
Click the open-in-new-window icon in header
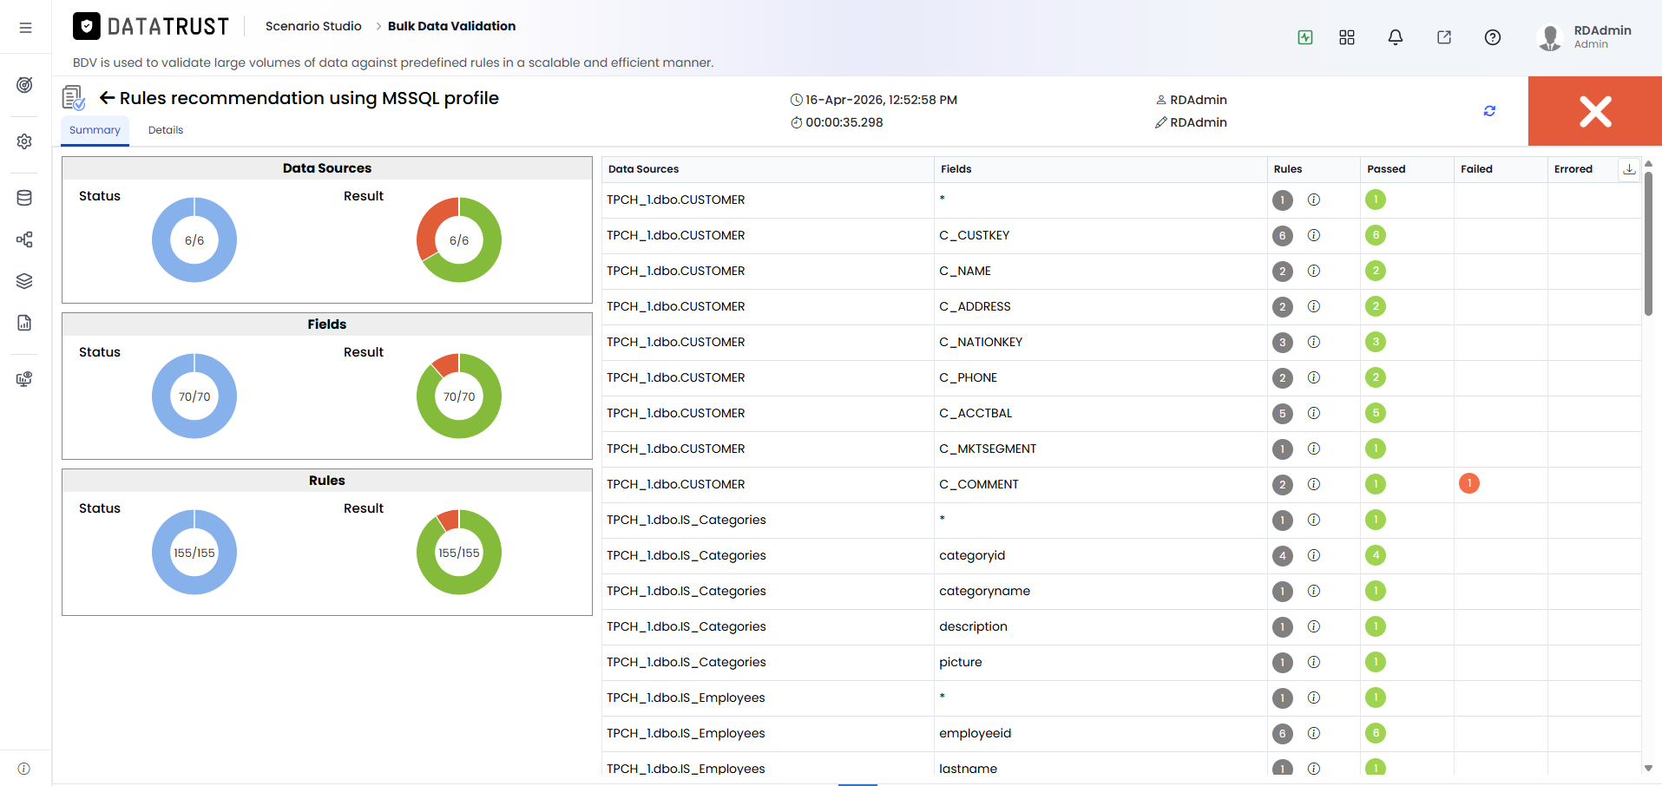pos(1444,37)
